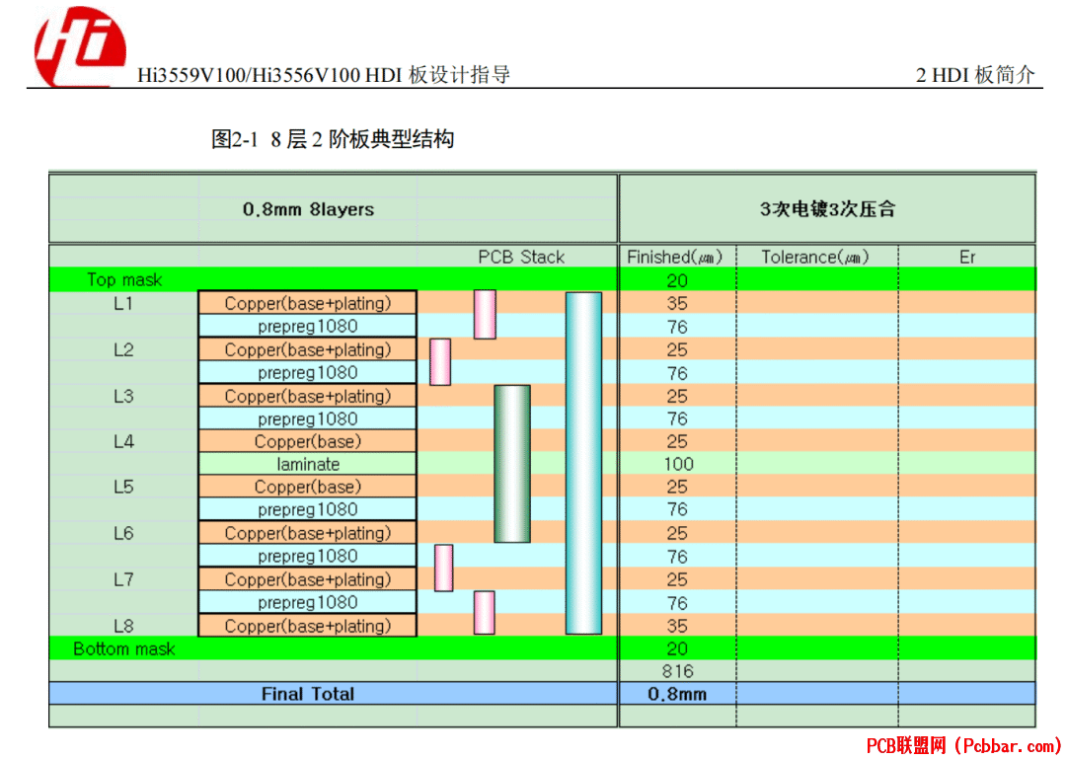Select "Copper(base+plating)" in the L3 row
Image resolution: width=1066 pixels, height=760 pixels.
(307, 396)
